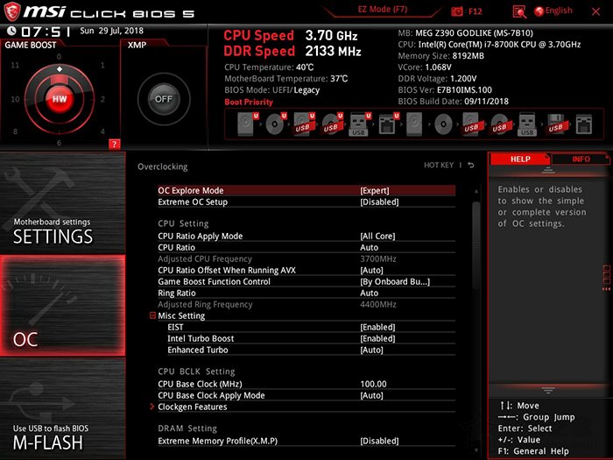Click the globe language icon
Screen dimensions: 613x460
(x=539, y=11)
